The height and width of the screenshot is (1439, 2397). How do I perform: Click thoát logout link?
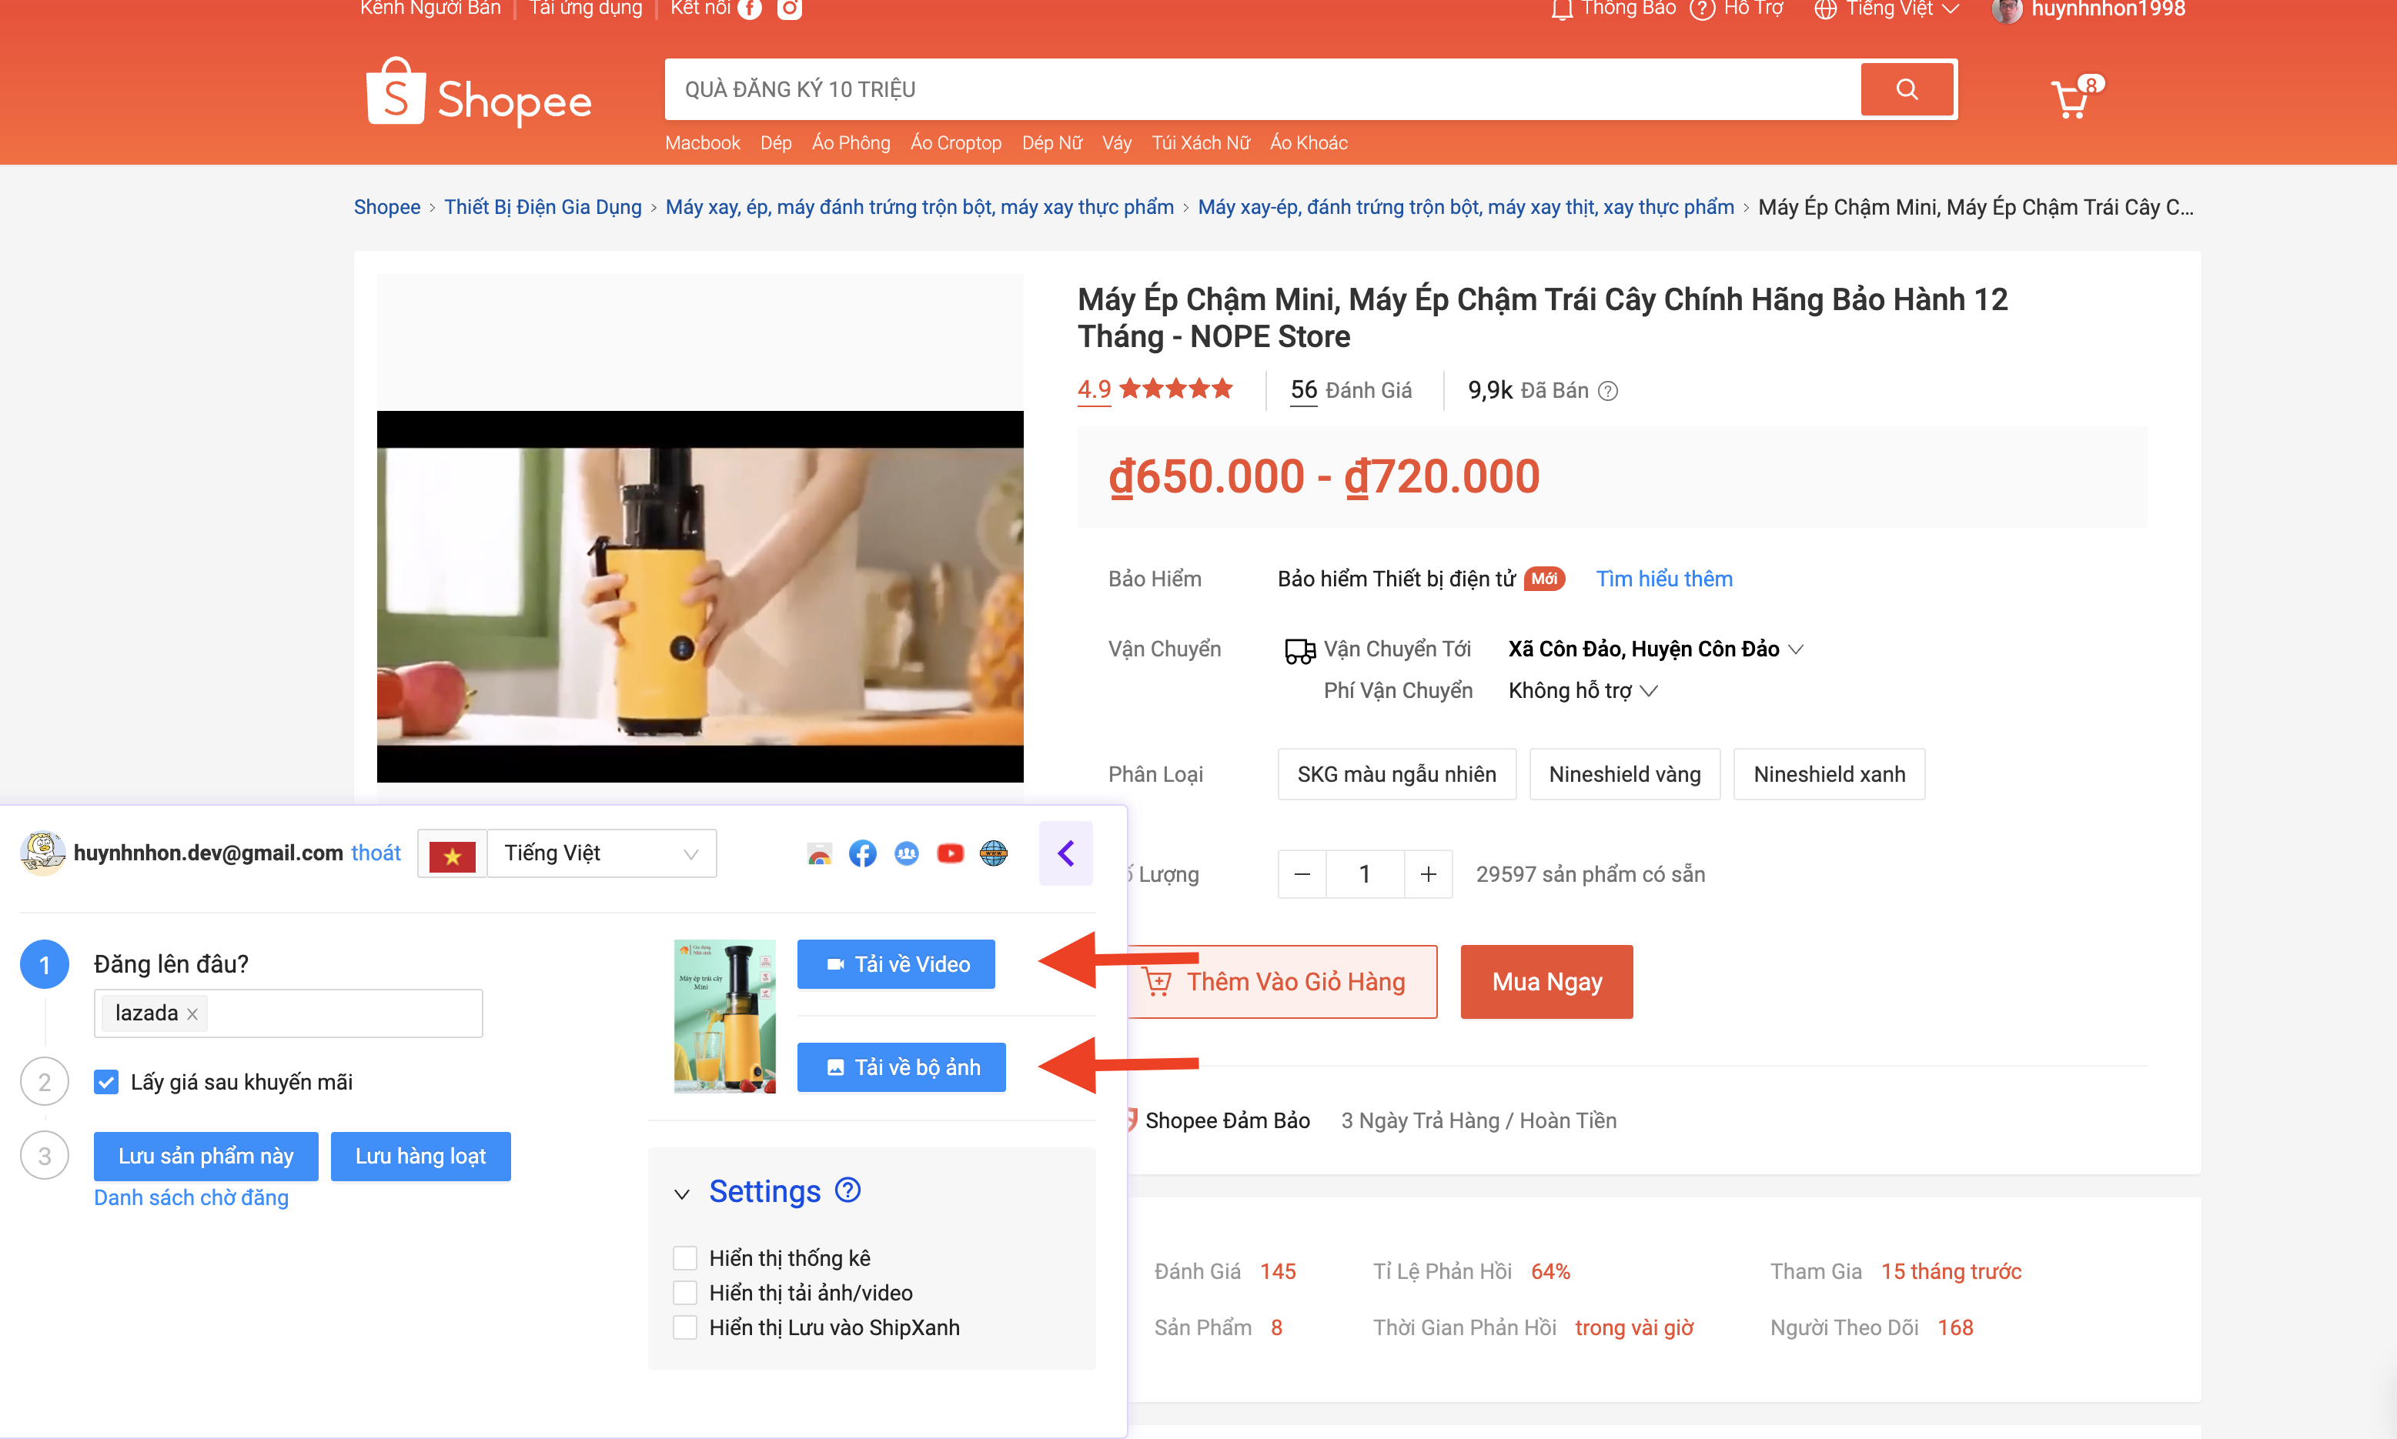click(376, 853)
